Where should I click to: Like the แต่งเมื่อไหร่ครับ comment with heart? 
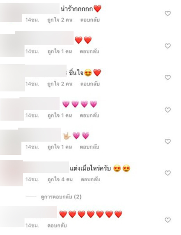click(x=168, y=173)
